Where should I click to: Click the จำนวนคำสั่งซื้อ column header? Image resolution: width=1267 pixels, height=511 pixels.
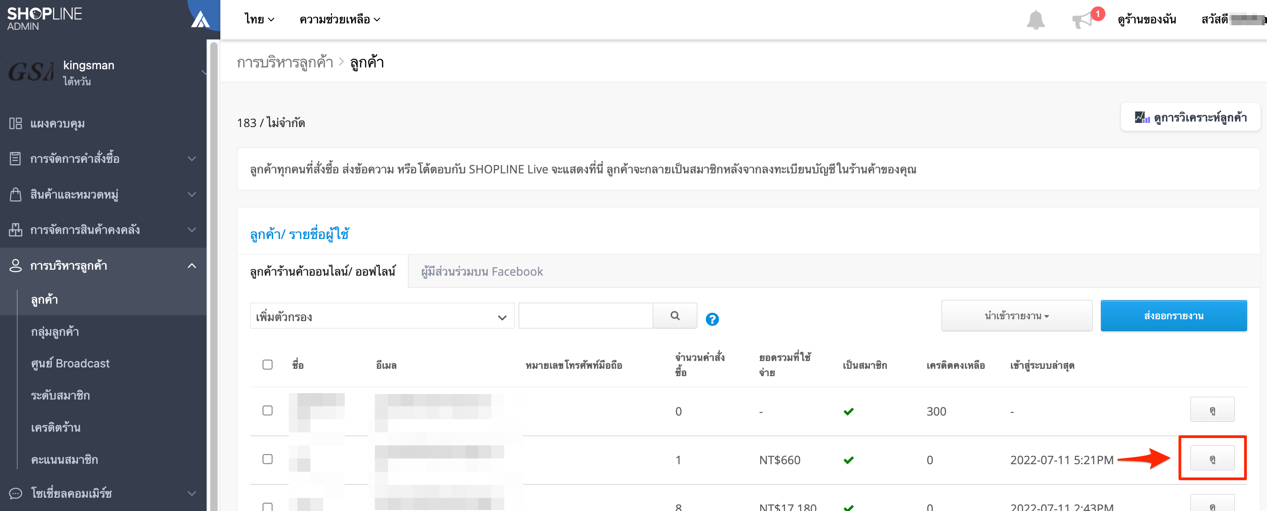pyautogui.click(x=700, y=365)
